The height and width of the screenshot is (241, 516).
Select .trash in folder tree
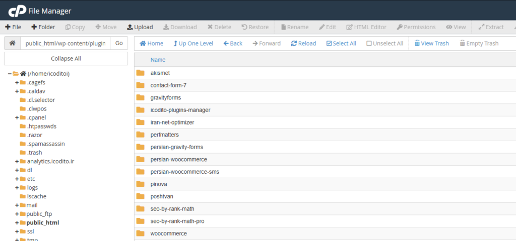pos(35,153)
